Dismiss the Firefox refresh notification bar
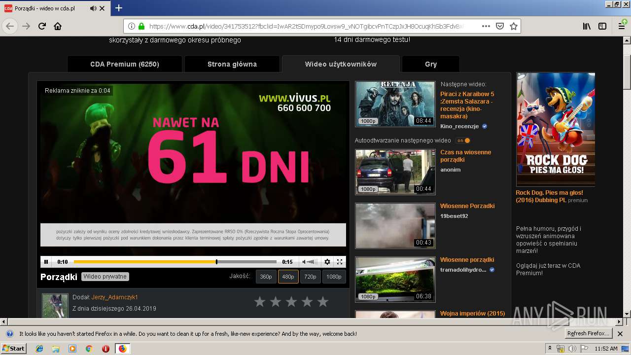The height and width of the screenshot is (355, 631). (x=621, y=334)
